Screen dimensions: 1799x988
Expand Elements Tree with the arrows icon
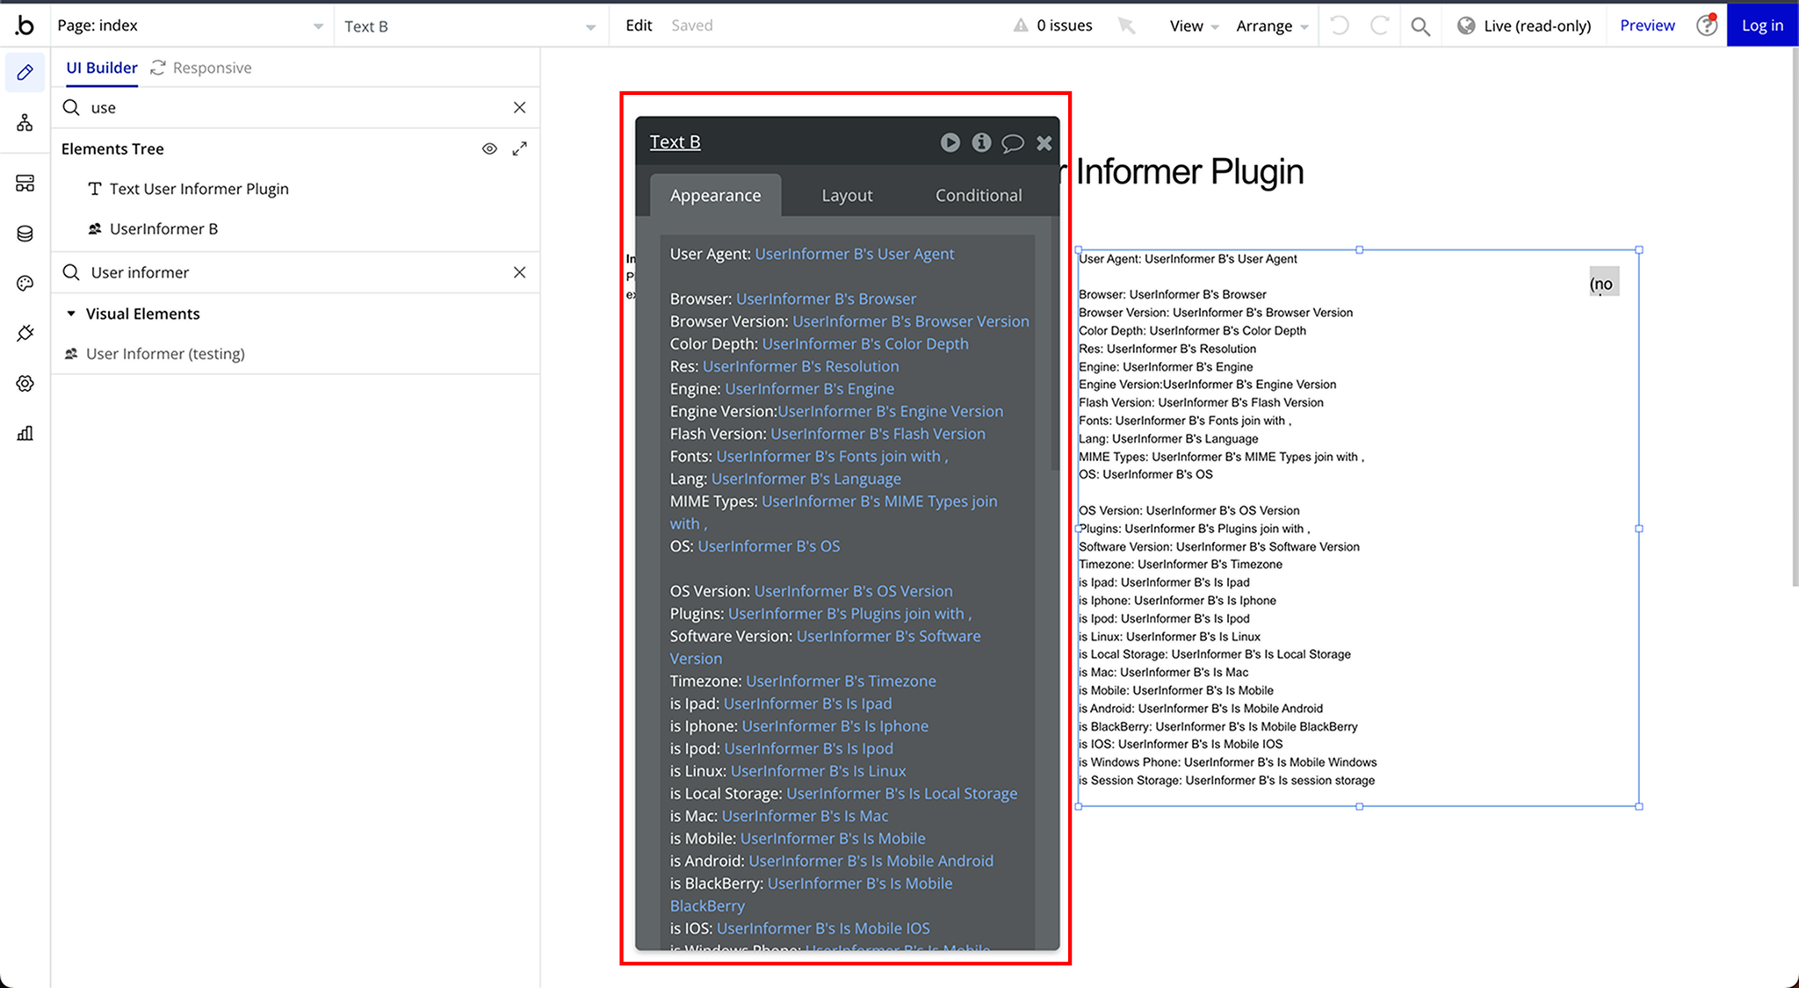point(520,148)
